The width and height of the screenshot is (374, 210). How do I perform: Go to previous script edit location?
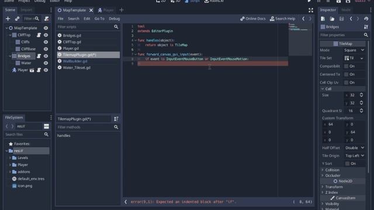303,19
